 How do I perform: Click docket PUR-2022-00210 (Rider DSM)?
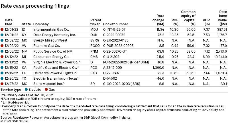[x=124, y=62]
